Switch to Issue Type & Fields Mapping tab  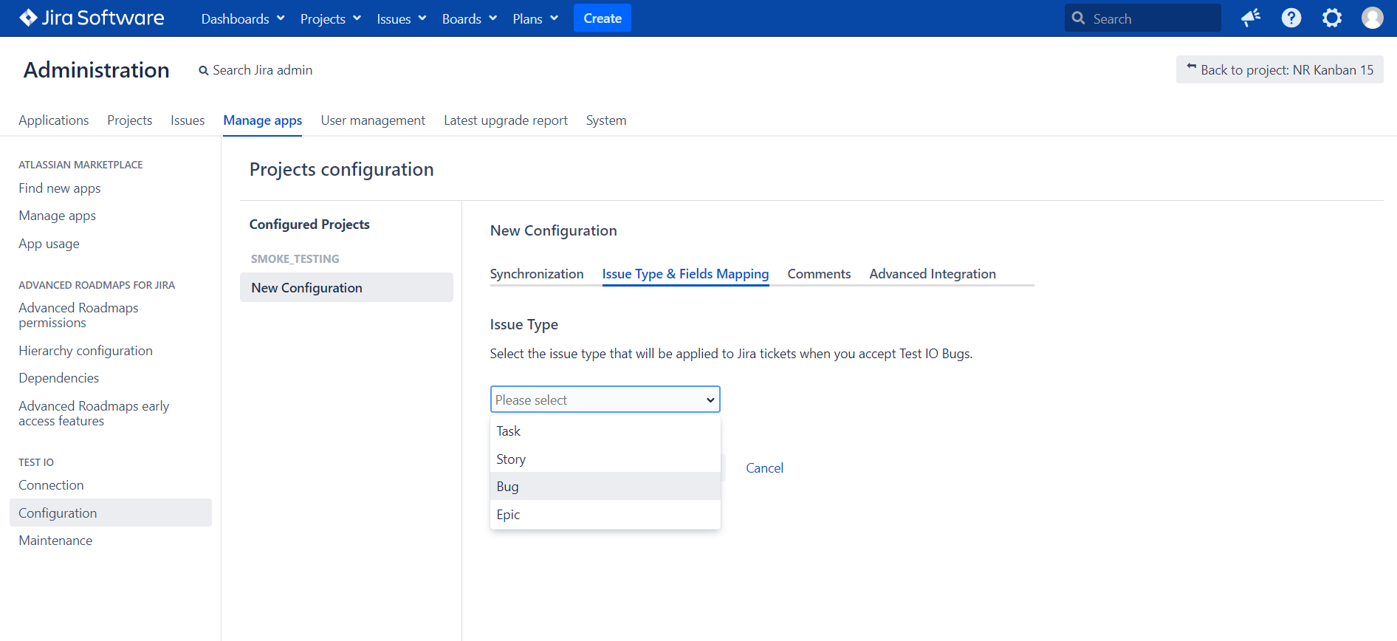click(x=685, y=274)
